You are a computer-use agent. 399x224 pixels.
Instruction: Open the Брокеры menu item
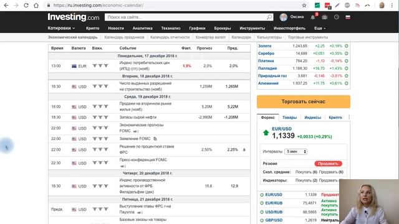223,28
